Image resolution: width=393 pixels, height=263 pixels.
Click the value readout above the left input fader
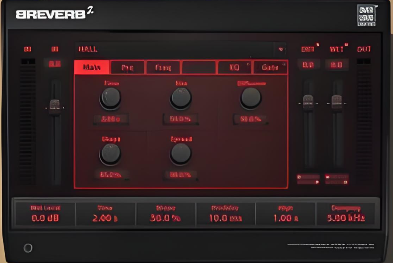55,64
